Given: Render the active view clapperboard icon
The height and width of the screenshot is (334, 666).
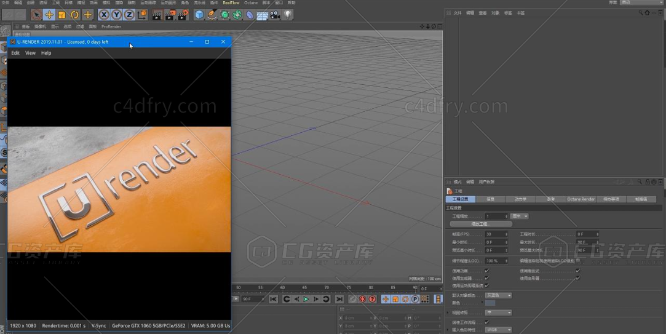Looking at the screenshot, I should [x=157, y=15].
